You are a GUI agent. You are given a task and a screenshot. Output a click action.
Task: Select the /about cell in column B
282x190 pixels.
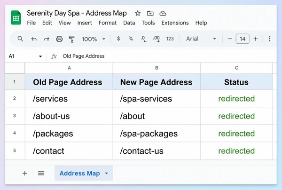(x=157, y=116)
